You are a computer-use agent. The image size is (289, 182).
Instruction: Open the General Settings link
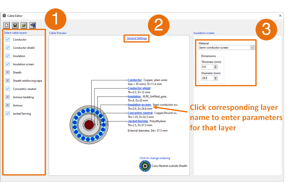pos(137,38)
